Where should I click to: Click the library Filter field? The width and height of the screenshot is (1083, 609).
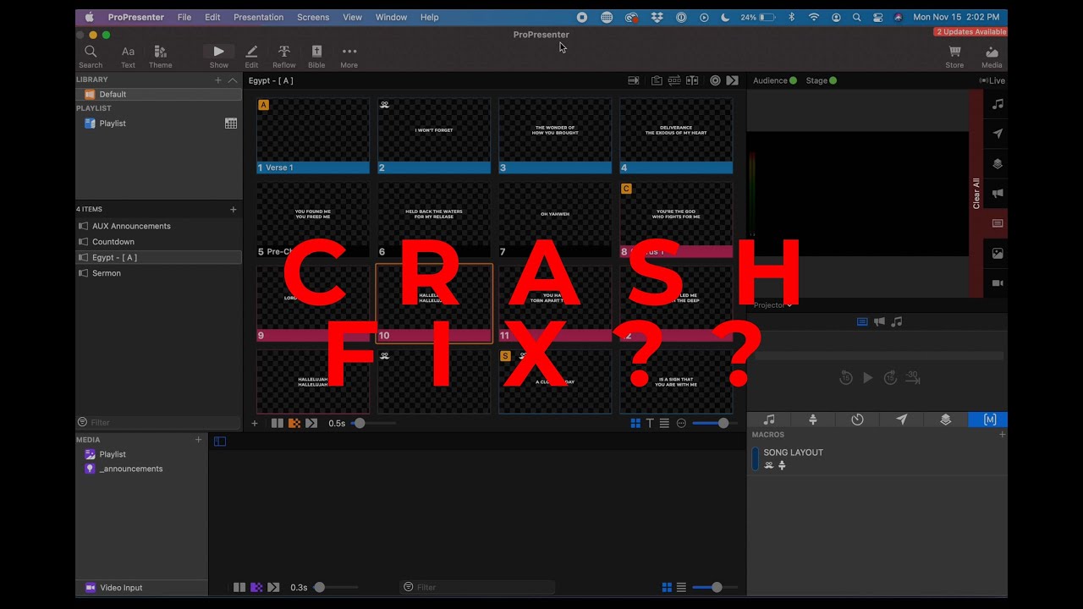pos(158,422)
